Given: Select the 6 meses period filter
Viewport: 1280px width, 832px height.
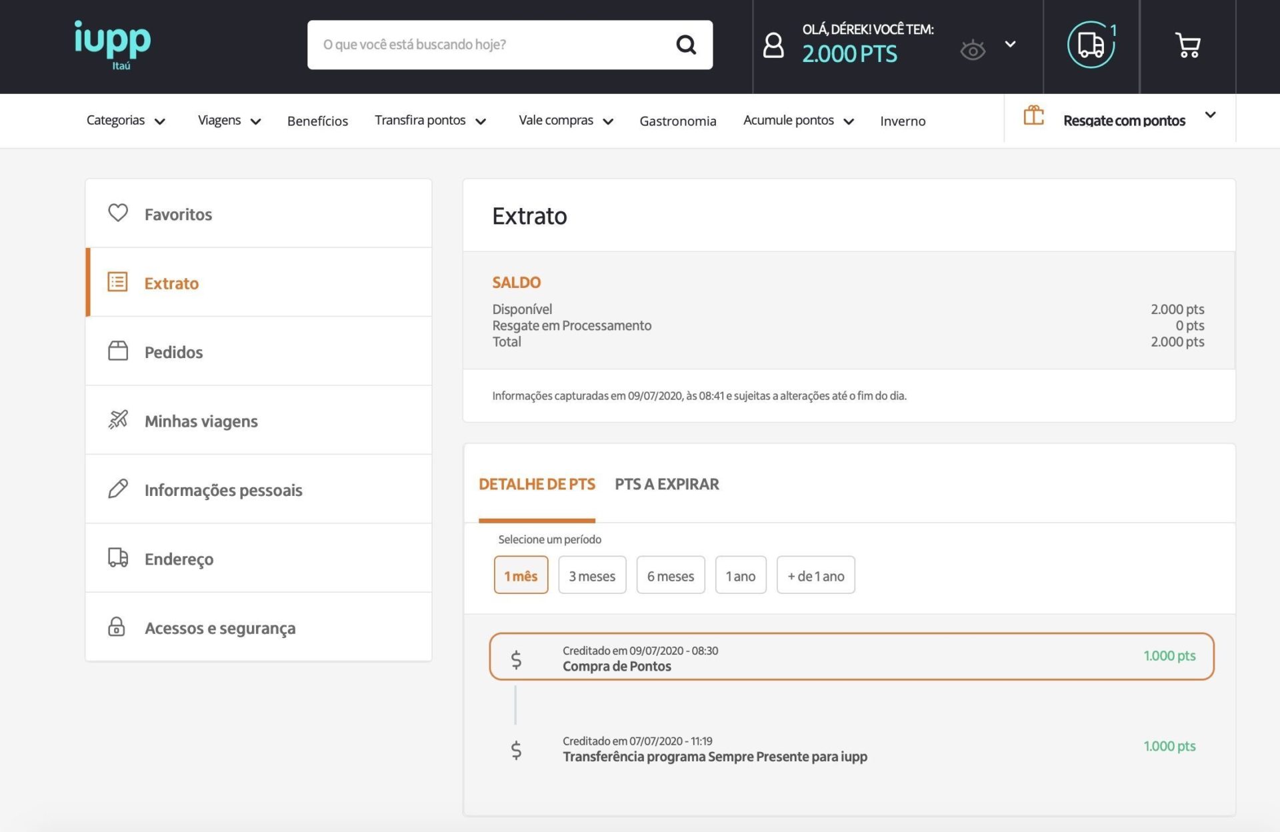Looking at the screenshot, I should pos(671,575).
